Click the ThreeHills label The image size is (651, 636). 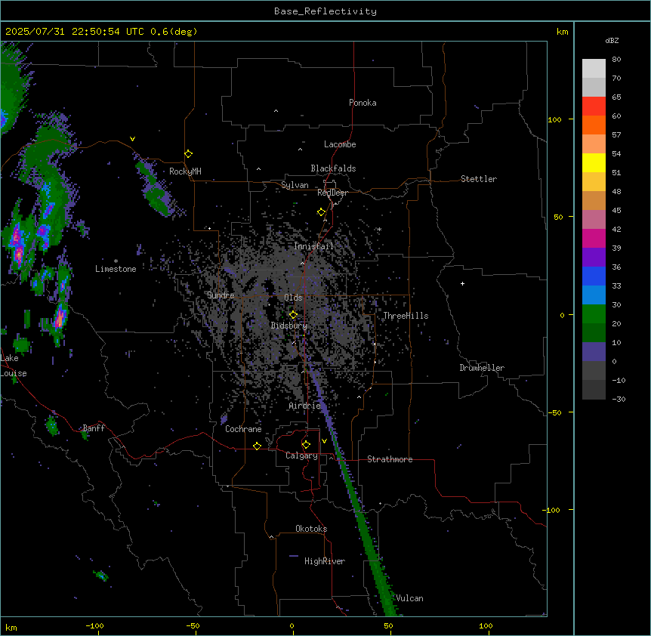point(406,316)
